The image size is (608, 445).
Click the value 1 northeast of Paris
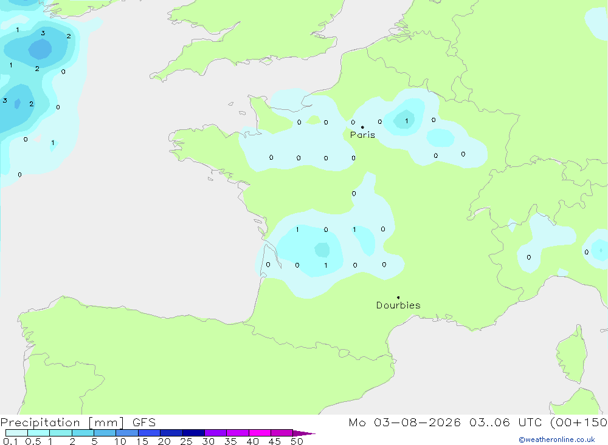[x=406, y=121]
